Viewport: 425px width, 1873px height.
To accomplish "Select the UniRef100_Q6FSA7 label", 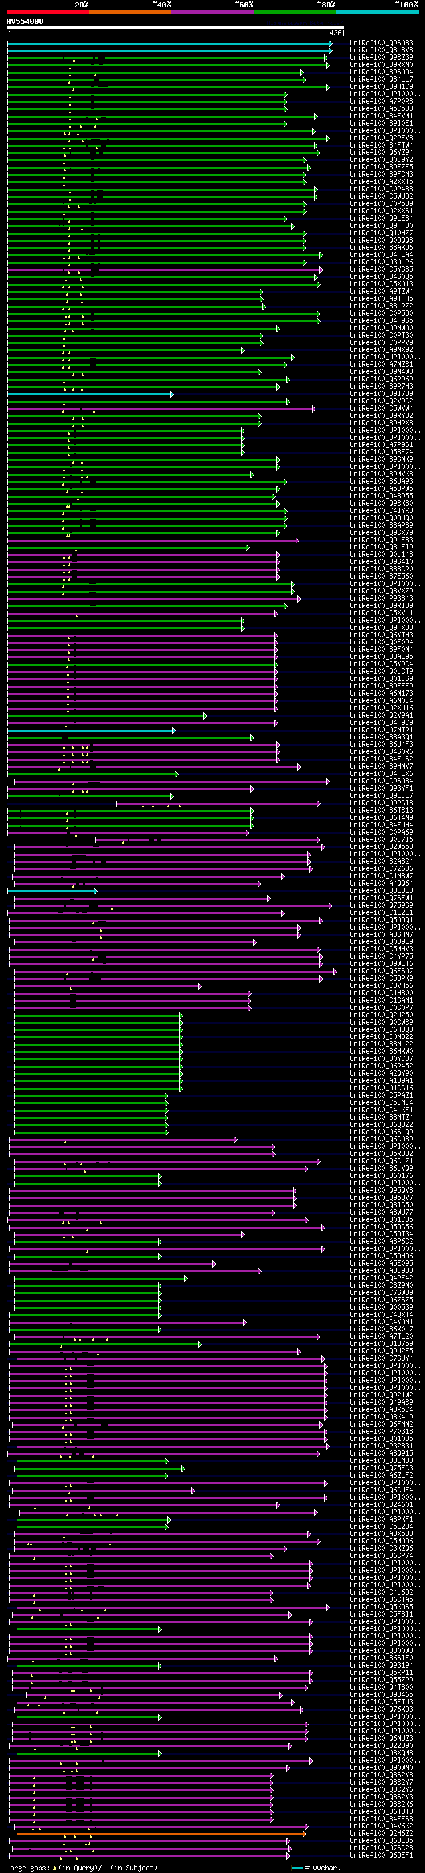I will [x=381, y=971].
